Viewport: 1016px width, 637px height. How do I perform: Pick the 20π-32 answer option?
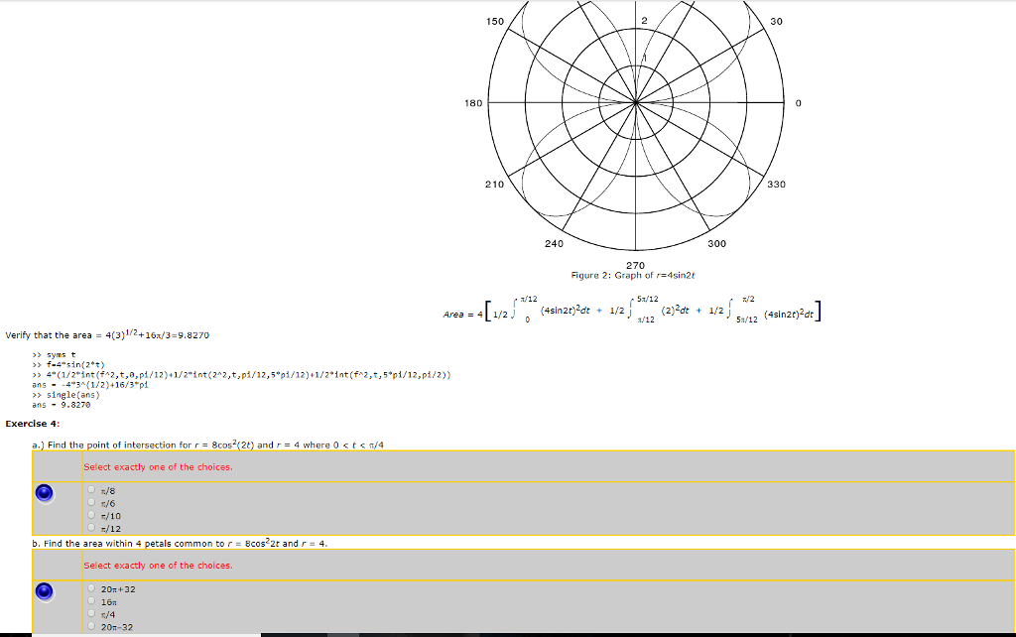(x=90, y=626)
